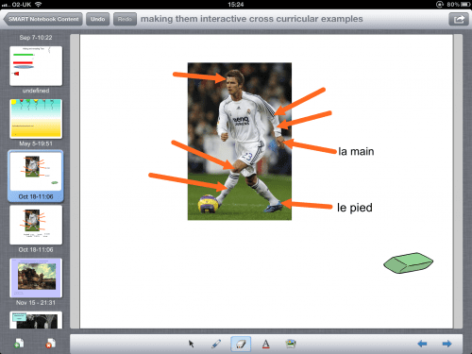472x354 pixels.
Task: Tap the green eraser shape on canvas
Action: pos(408,262)
